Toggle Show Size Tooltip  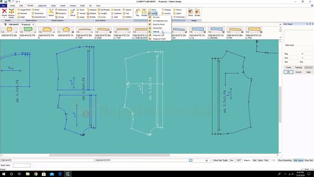click(220, 160)
